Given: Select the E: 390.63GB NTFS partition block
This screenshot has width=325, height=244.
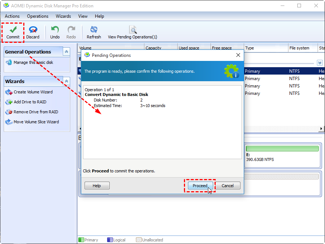Looking at the screenshot, I should [x=283, y=155].
